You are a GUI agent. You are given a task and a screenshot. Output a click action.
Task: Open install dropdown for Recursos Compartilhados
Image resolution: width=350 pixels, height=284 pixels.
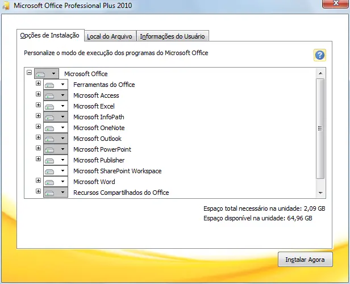[x=56, y=193]
